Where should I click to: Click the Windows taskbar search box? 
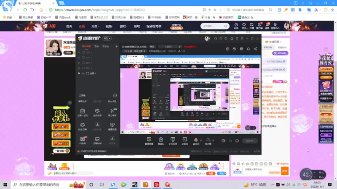[x=48, y=184]
